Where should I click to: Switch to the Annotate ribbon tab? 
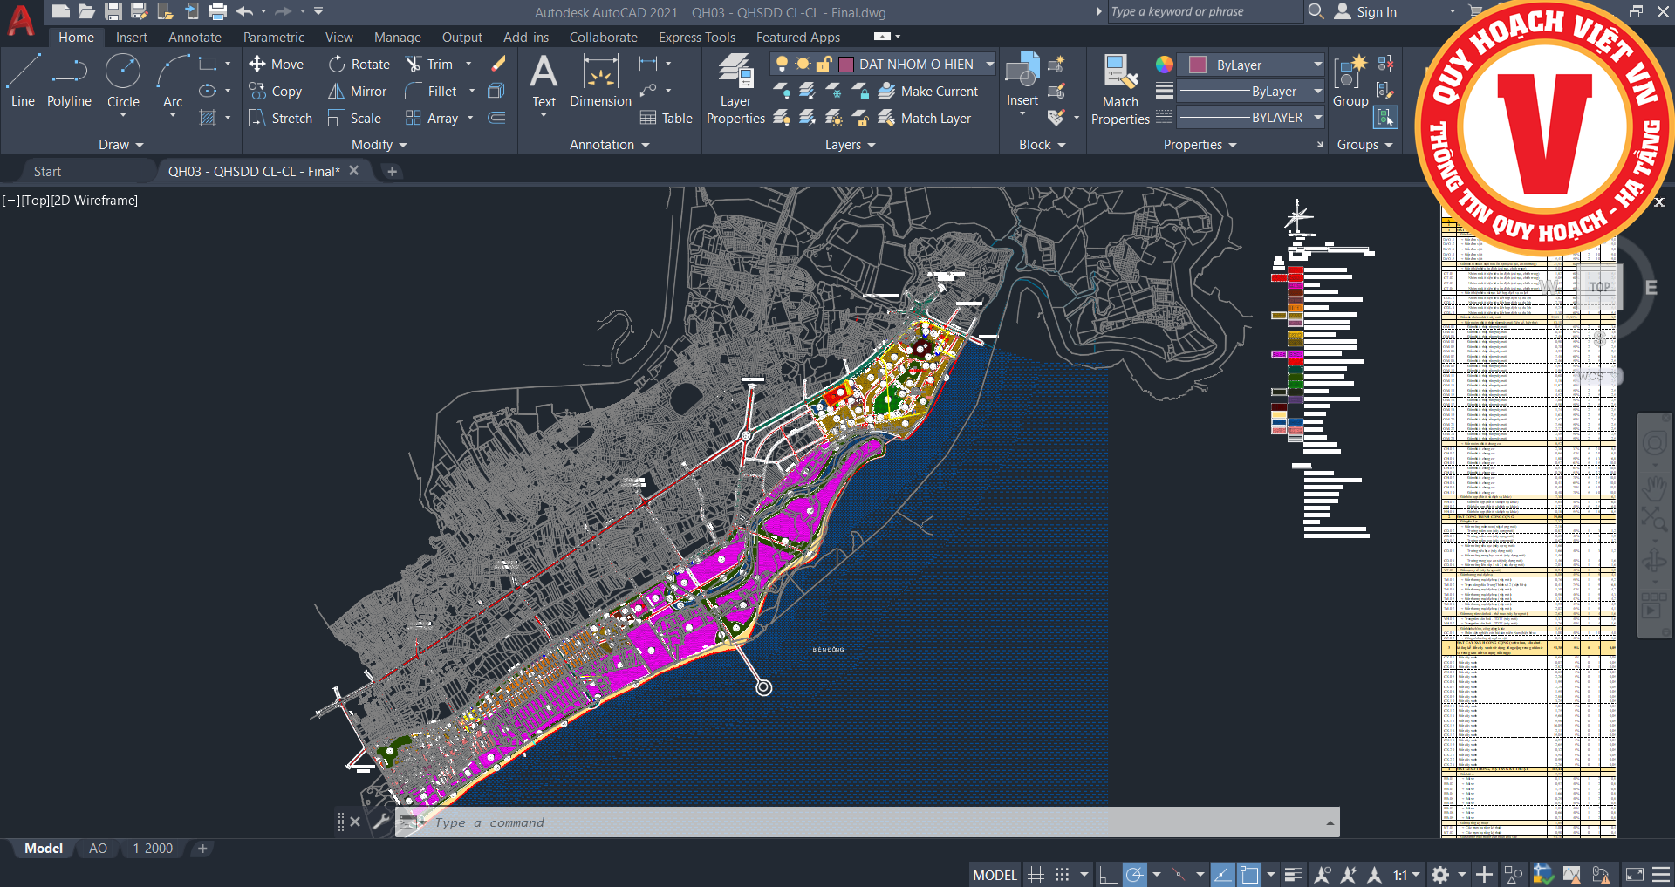[x=195, y=38]
